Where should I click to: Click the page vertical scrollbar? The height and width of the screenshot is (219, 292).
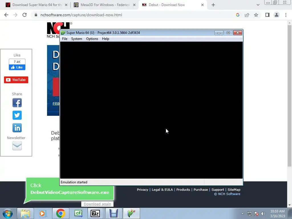[x=289, y=95]
